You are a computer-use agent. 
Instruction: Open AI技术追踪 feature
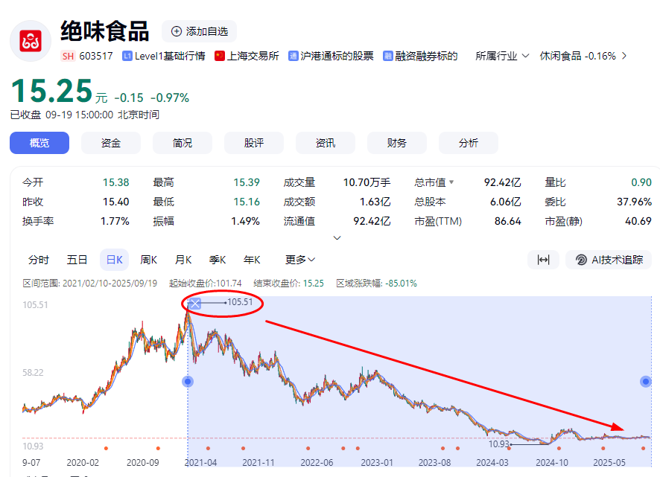(609, 260)
